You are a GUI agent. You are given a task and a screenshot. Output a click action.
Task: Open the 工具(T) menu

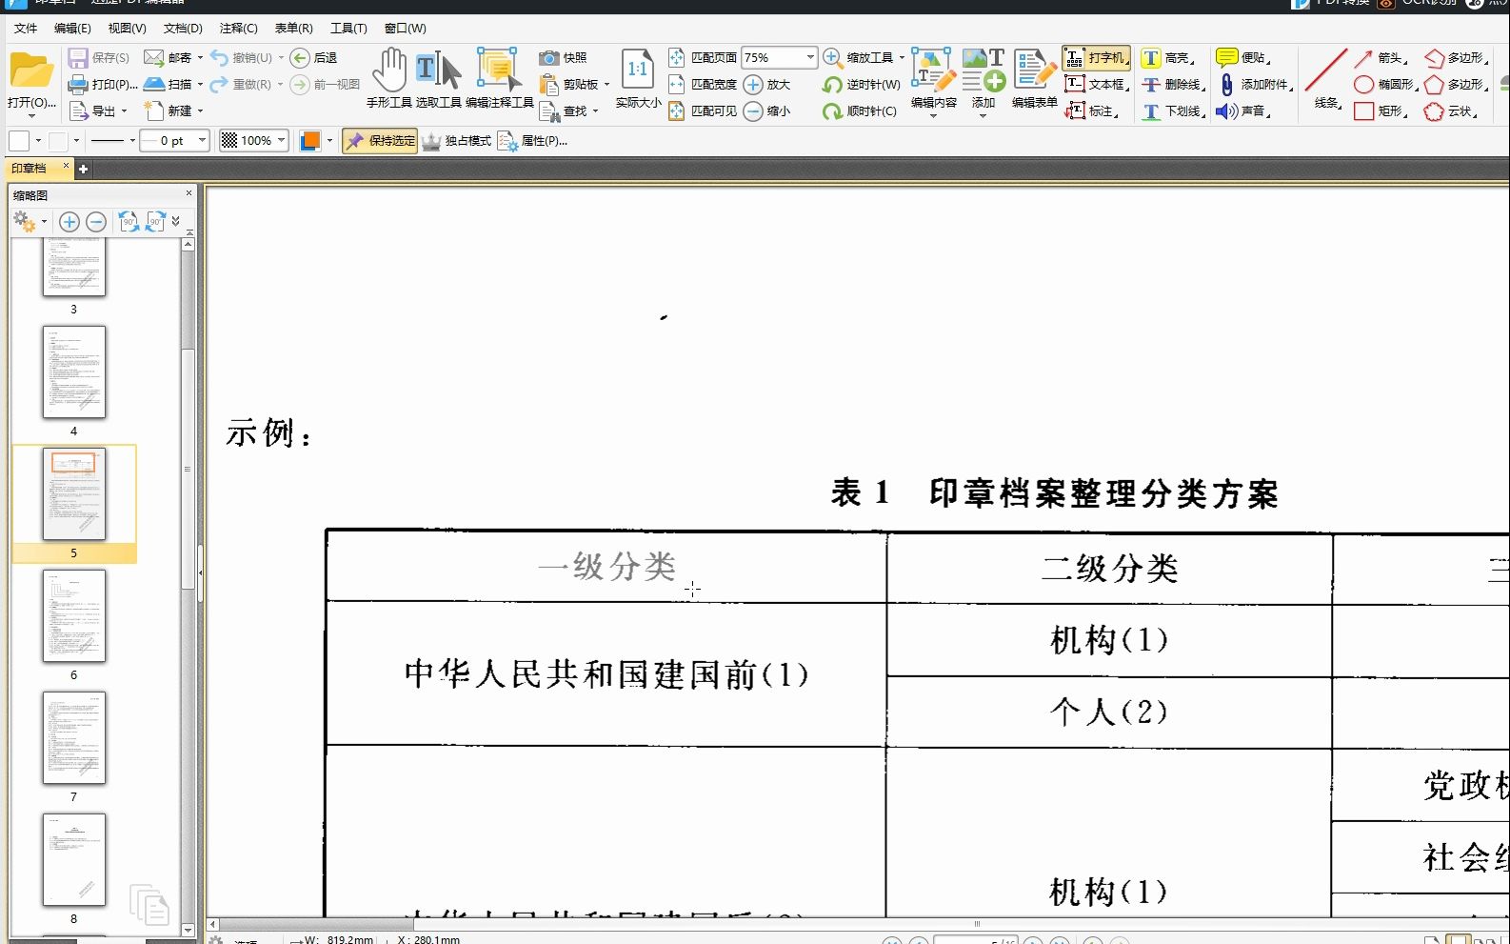tap(348, 29)
